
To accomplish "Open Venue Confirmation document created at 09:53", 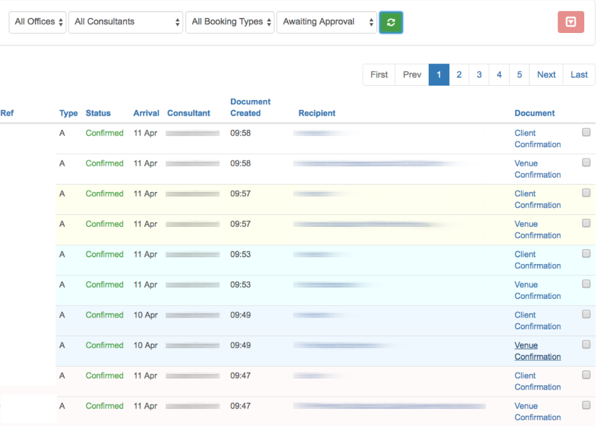I will [x=538, y=291].
